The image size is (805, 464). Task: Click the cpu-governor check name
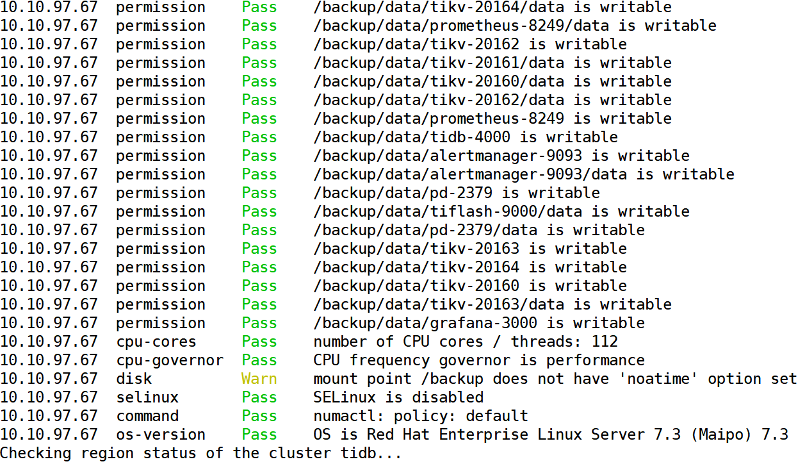coord(170,360)
